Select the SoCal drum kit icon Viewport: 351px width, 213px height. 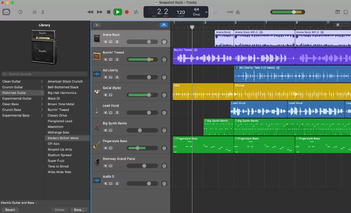97,92
